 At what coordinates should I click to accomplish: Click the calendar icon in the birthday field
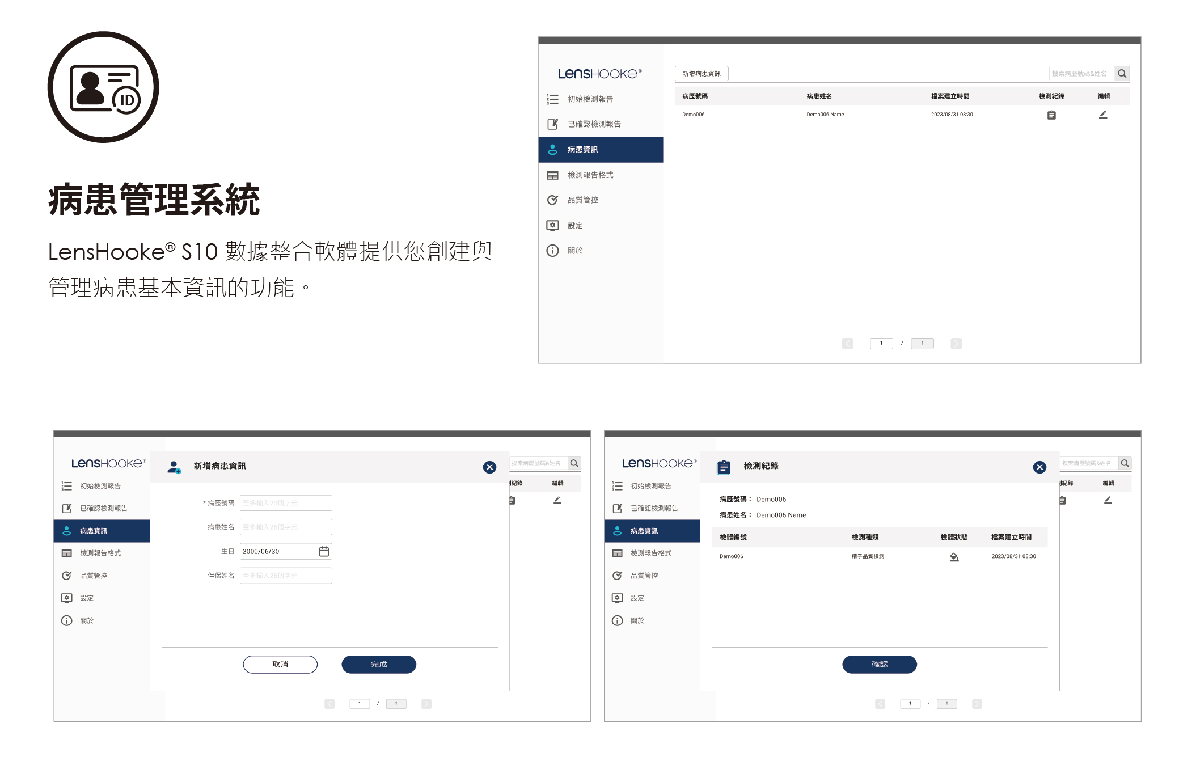pyautogui.click(x=324, y=551)
